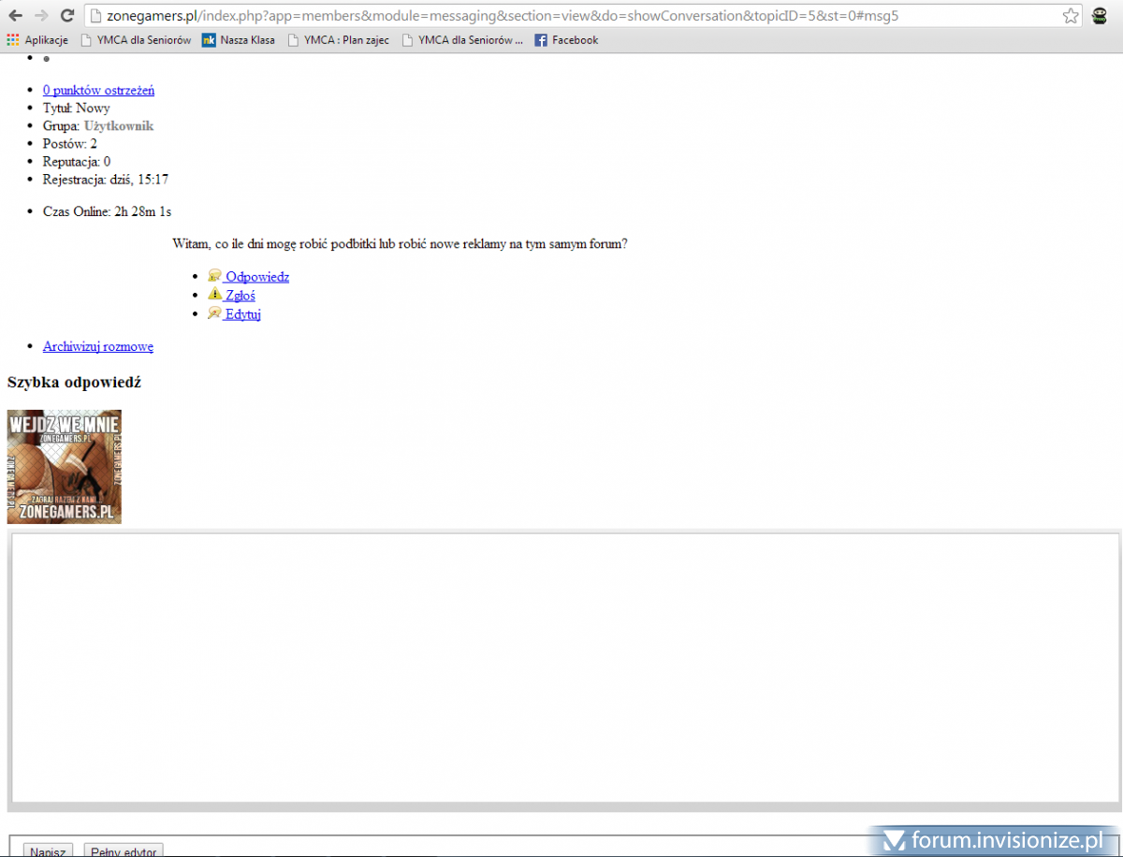Screen dimensions: 1123x857
Task: Click the Odpowiedz reply link
Action: point(256,277)
